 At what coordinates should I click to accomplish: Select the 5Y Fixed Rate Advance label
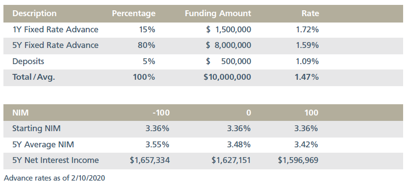tap(55, 46)
